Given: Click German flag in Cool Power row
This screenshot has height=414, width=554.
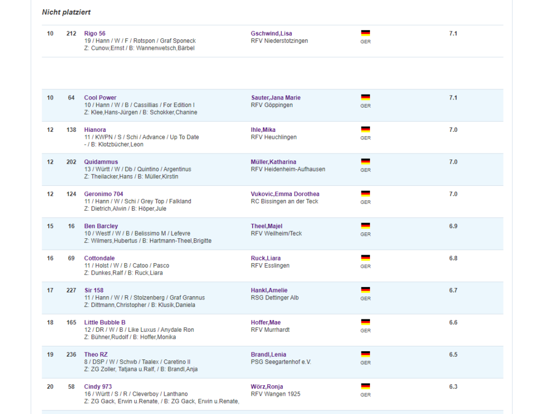Looking at the screenshot, I should 365,97.
